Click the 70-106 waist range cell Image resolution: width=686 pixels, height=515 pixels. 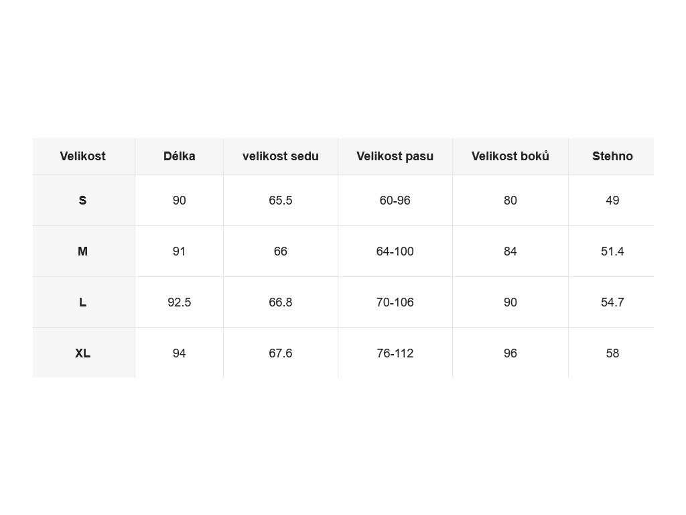395,302
